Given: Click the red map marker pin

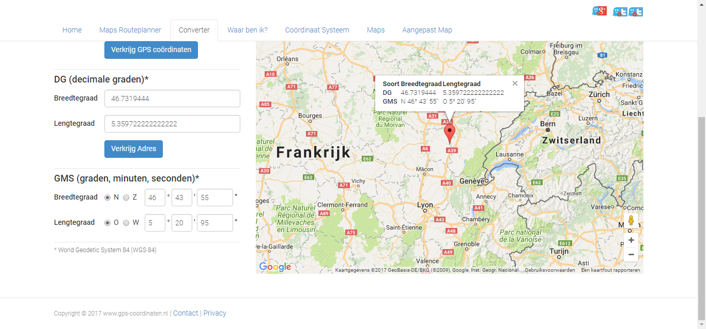Looking at the screenshot, I should 450,134.
